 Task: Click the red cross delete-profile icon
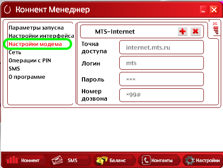(196, 31)
